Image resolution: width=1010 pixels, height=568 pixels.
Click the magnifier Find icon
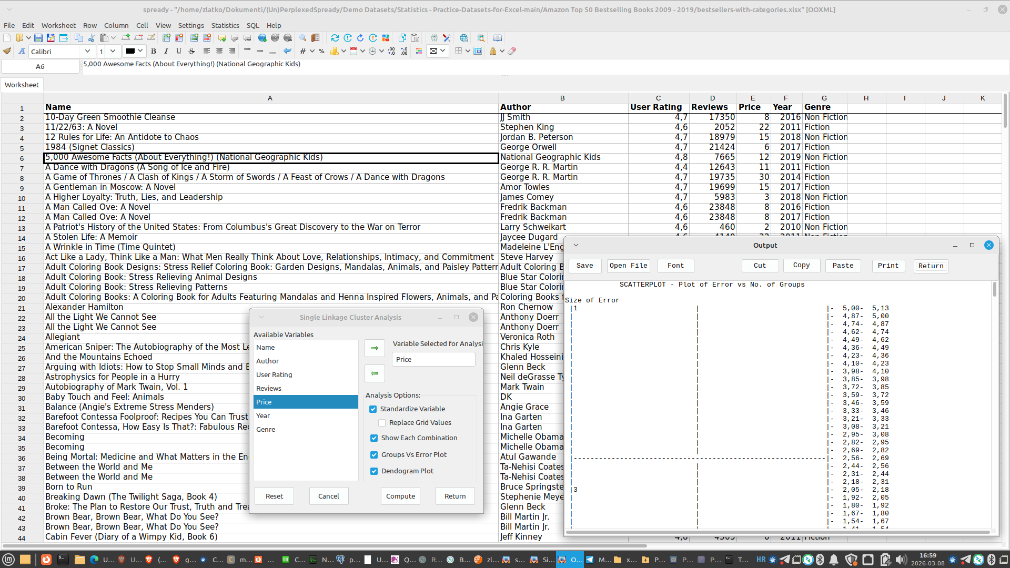tap(302, 38)
